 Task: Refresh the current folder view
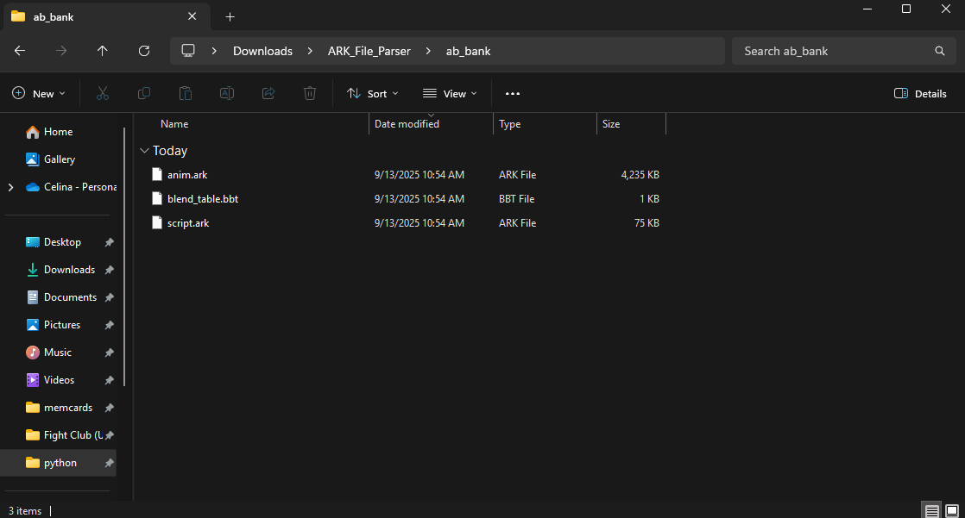(144, 51)
